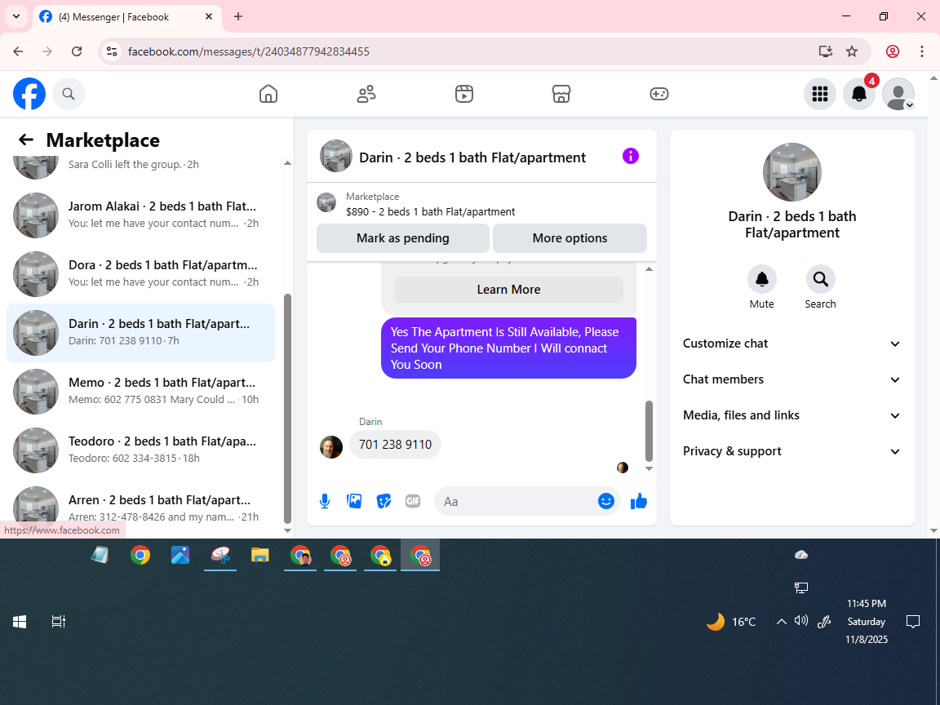Open Memo conversation

tap(141, 392)
